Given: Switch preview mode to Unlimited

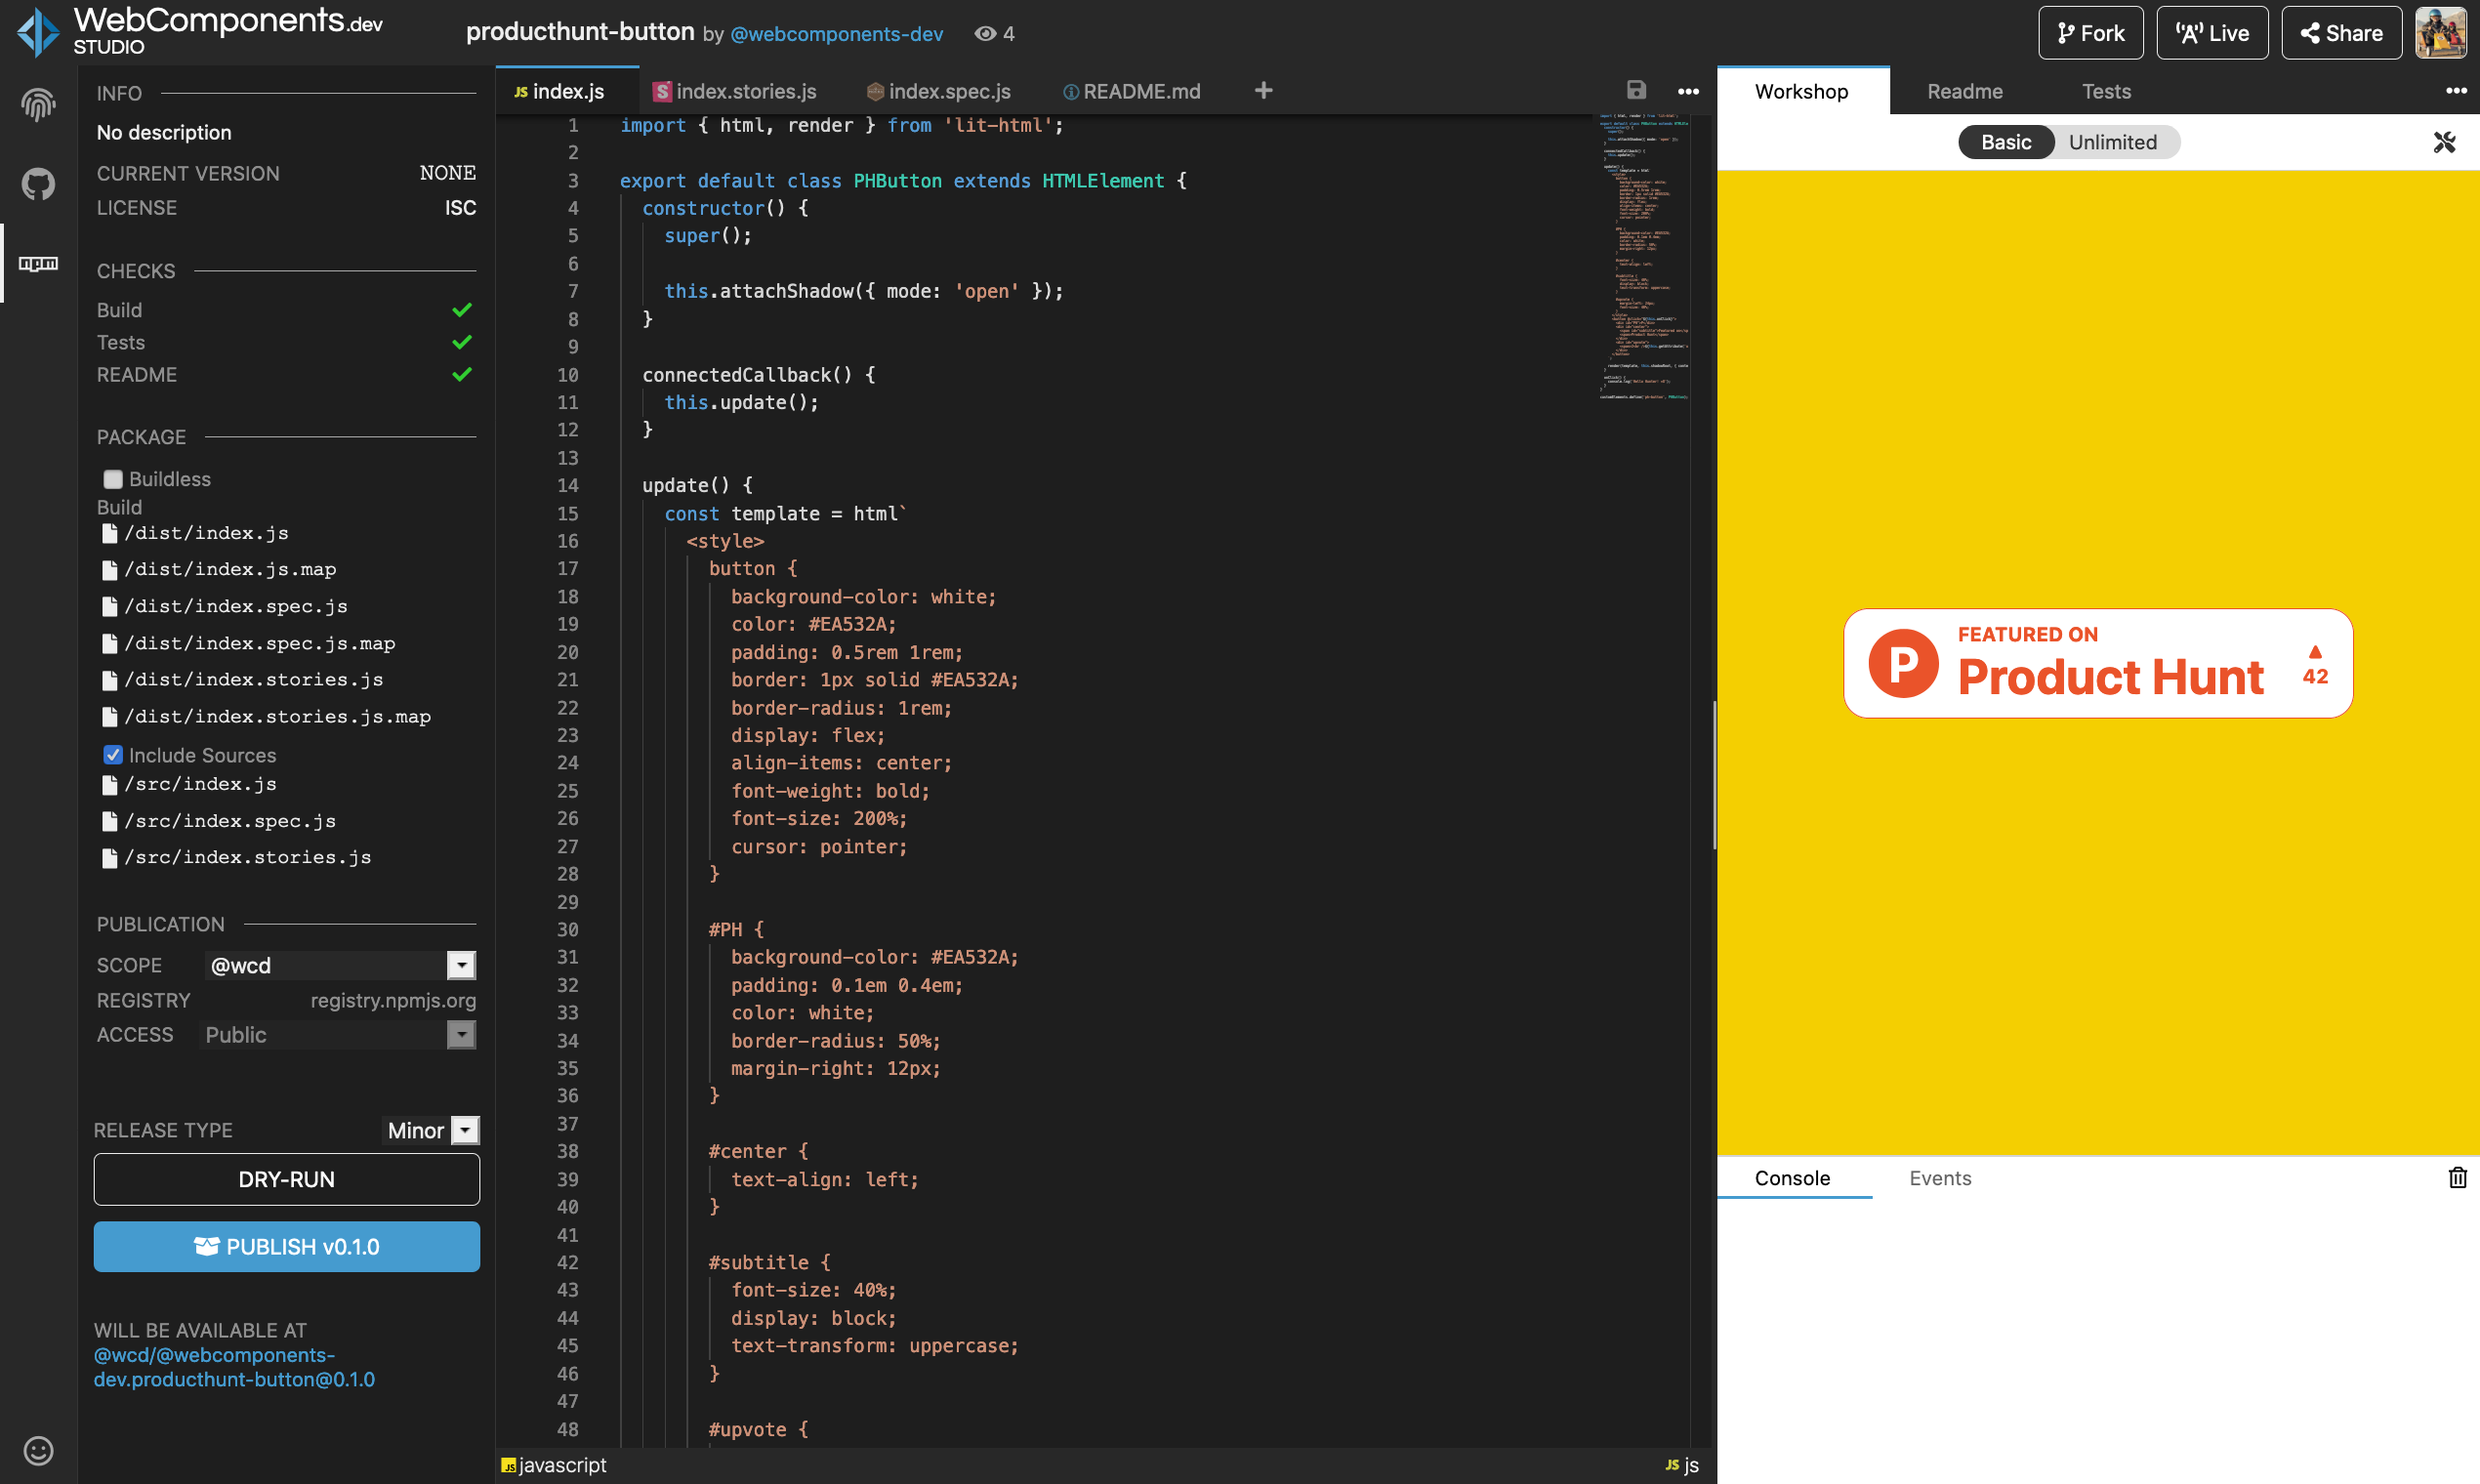Looking at the screenshot, I should [x=2113, y=141].
